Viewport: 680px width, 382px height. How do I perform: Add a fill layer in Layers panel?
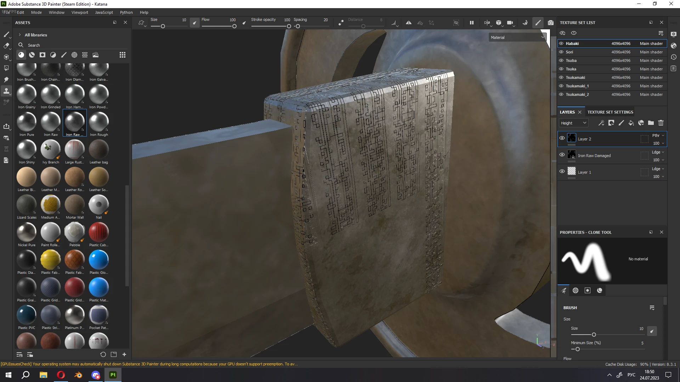click(x=631, y=123)
